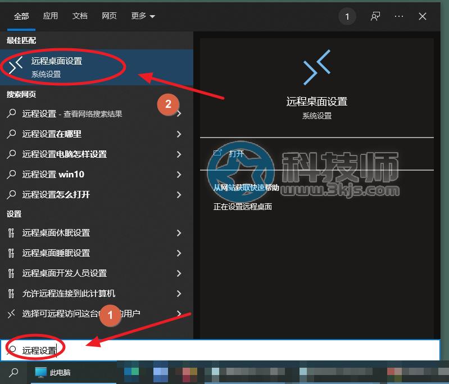Open the 更多 dropdown filter
The width and height of the screenshot is (449, 384).
[x=143, y=16]
